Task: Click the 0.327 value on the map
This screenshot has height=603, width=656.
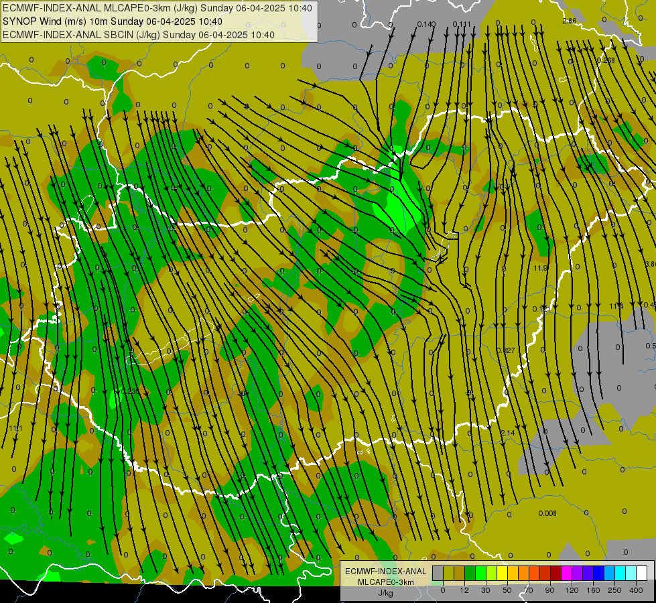Action: click(x=505, y=350)
